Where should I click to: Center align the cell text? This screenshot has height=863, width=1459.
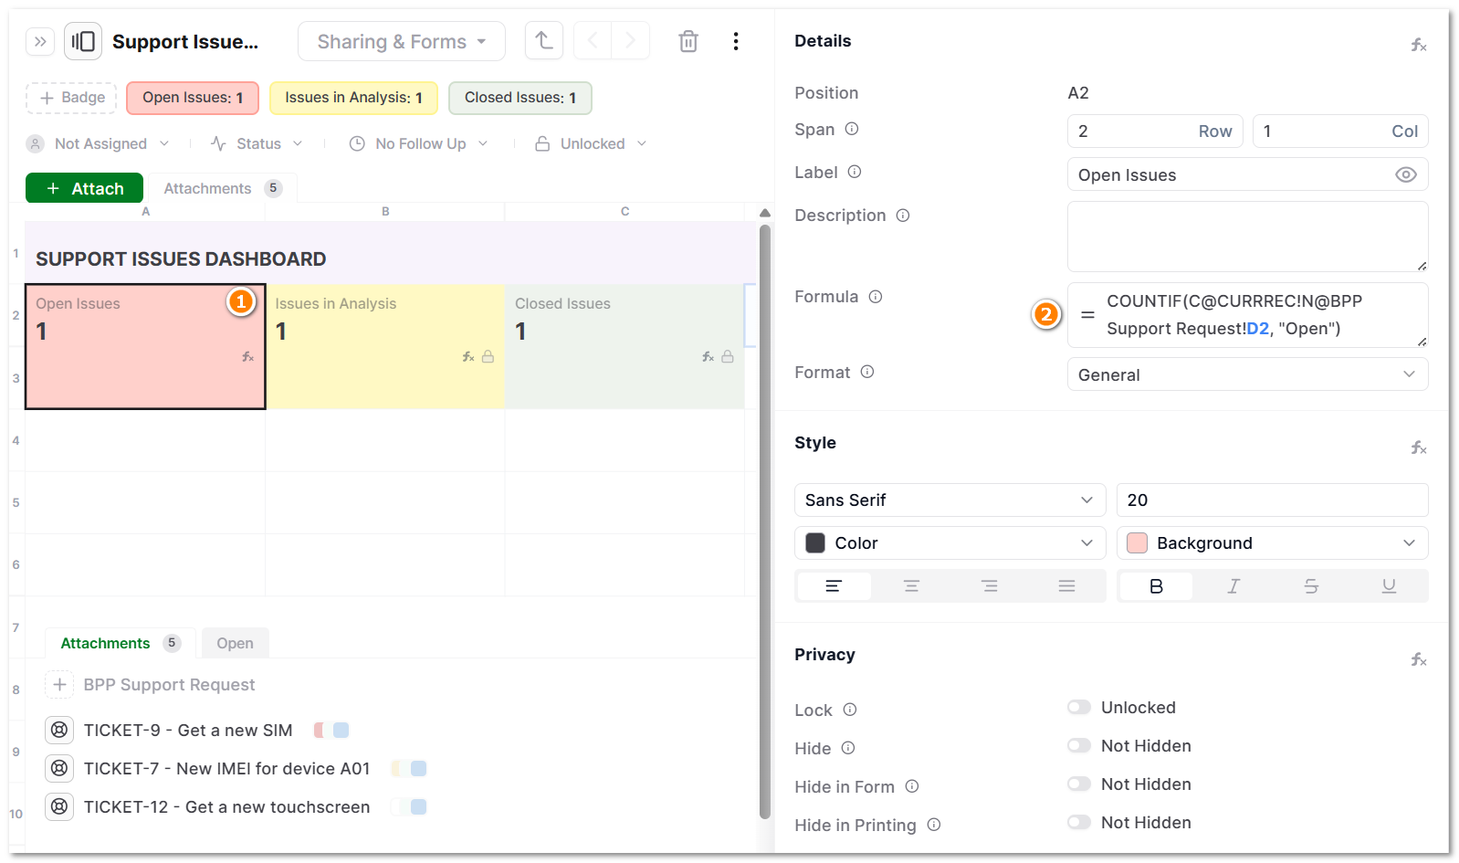[x=911, y=586]
